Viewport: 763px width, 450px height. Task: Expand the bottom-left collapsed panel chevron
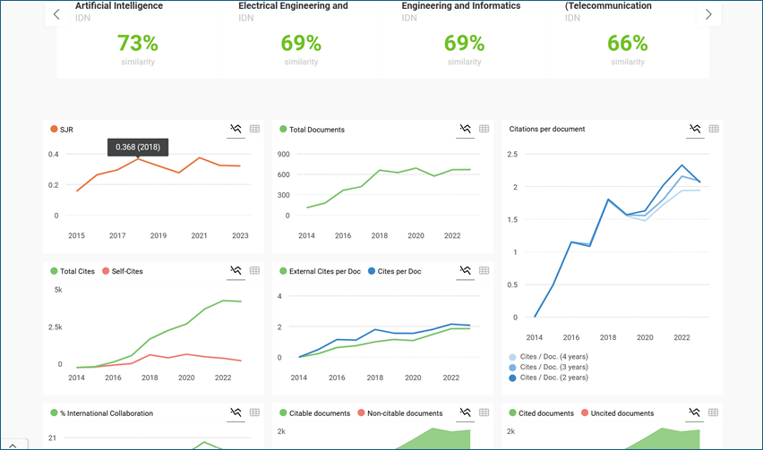point(13,445)
